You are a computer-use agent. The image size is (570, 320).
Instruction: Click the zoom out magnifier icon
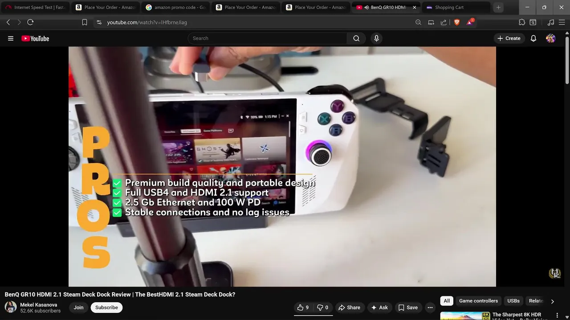click(x=418, y=22)
